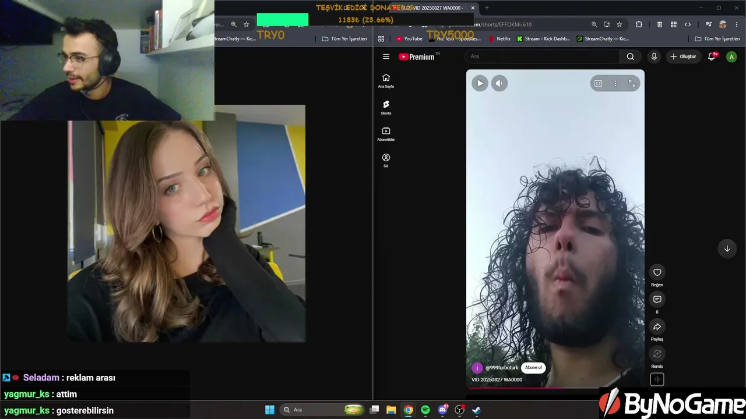
Task: Open Steam from the taskbar
Action: pos(476,410)
